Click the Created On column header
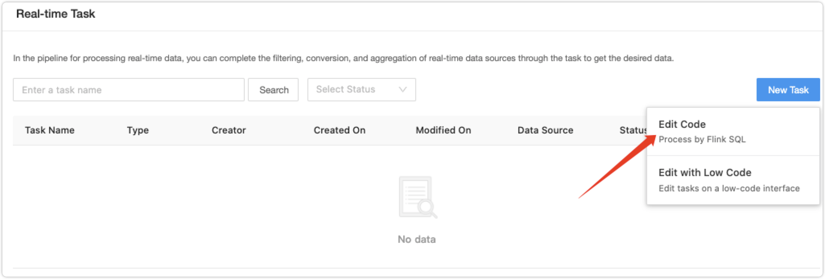This screenshot has height=279, width=825. [x=339, y=130]
